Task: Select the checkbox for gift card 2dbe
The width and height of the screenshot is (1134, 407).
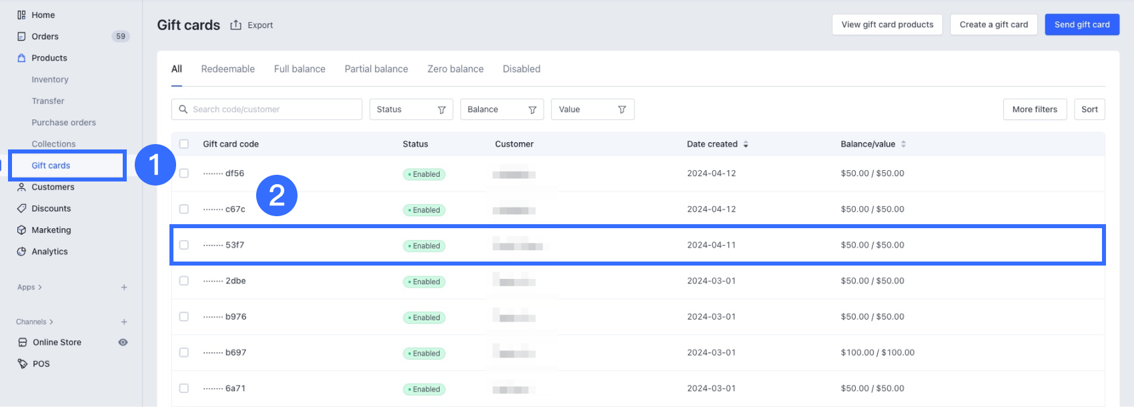Action: coord(184,281)
